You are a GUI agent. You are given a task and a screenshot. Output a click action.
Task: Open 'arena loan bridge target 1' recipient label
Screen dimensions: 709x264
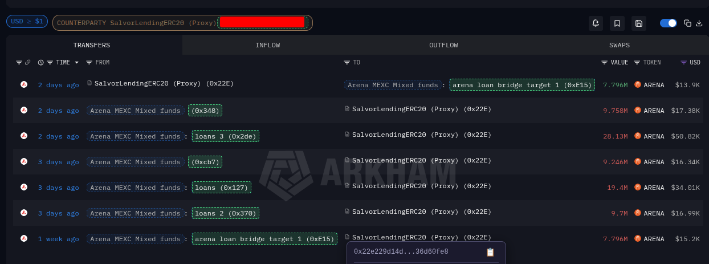click(x=522, y=85)
